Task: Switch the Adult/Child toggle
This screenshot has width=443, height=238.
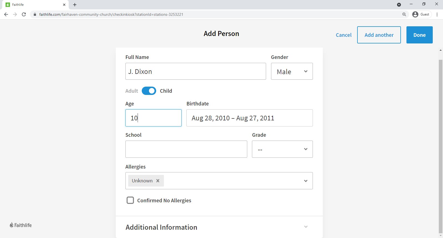Action: tap(149, 91)
